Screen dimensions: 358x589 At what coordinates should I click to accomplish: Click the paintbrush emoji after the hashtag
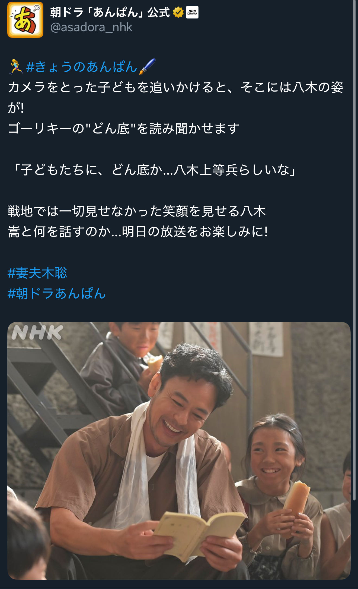pos(147,67)
